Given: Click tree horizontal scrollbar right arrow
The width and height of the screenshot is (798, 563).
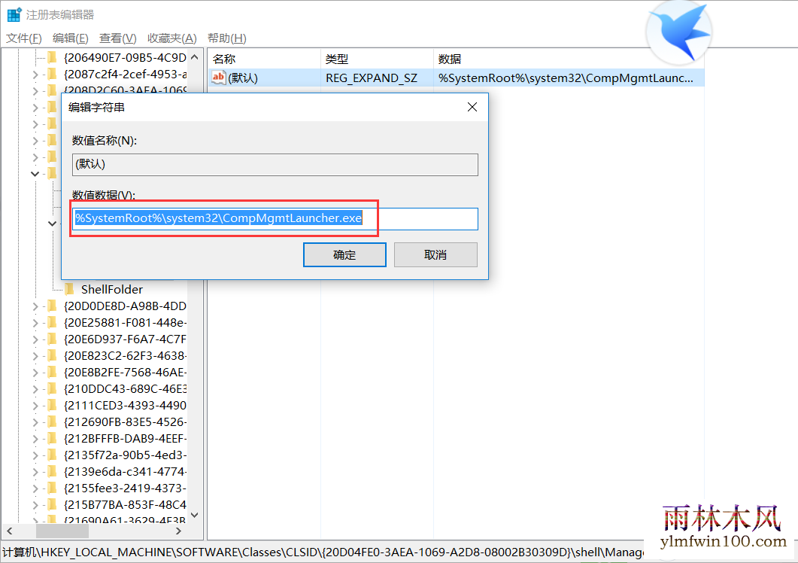Looking at the screenshot, I should (x=178, y=531).
